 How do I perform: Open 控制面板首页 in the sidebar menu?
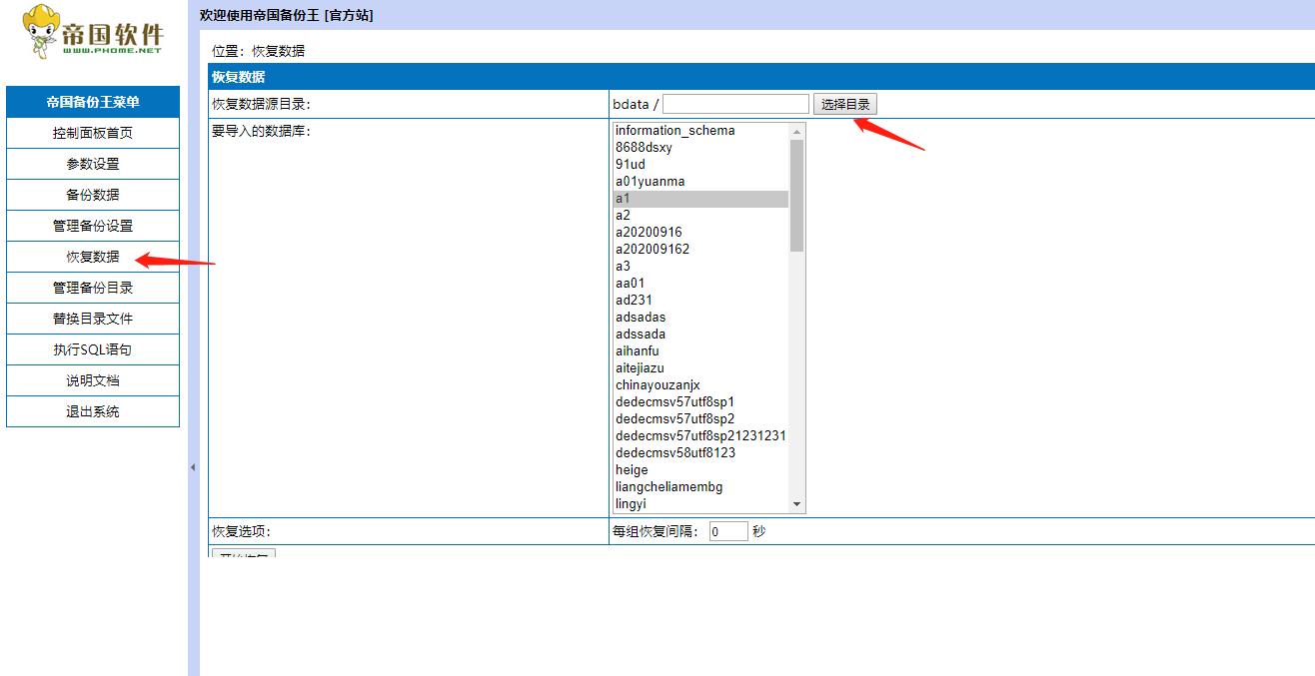[x=93, y=133]
